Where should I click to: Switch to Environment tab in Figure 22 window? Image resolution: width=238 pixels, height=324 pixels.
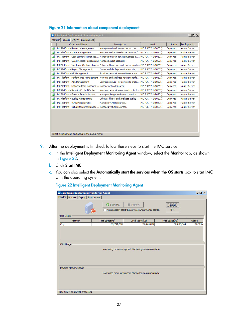point(94,197)
